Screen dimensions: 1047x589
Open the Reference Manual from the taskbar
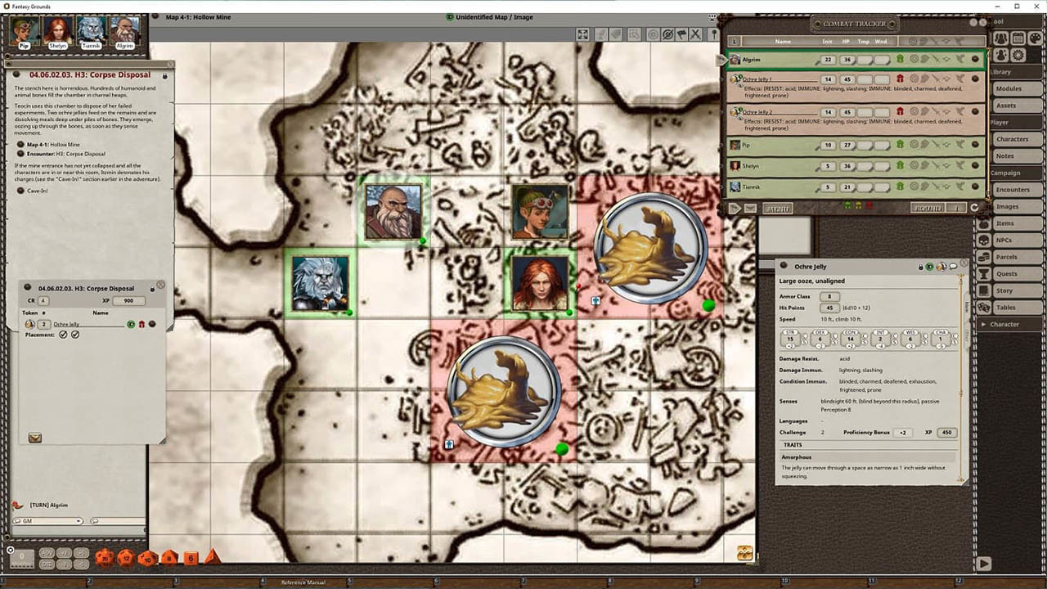(303, 582)
